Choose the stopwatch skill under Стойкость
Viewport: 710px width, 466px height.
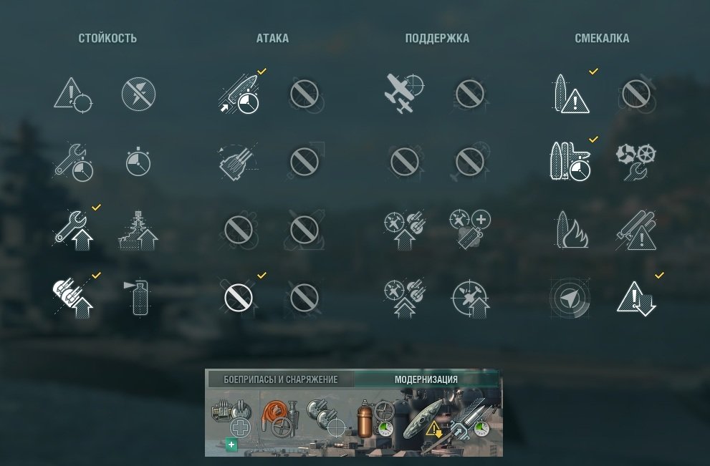tap(138, 162)
